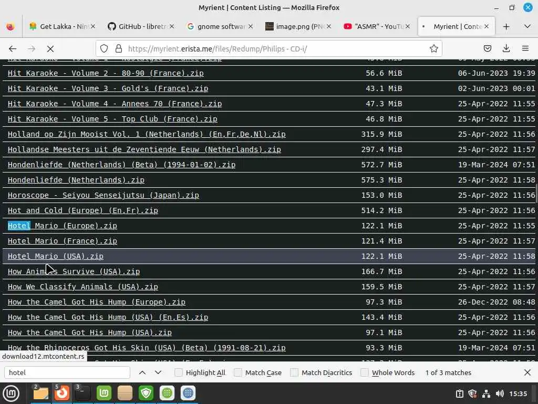The height and width of the screenshot is (404, 538).
Task: Switch to the image.png tab
Action: coord(298,26)
